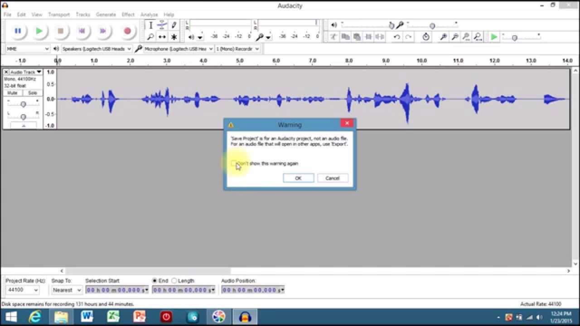Skip to start of the track
580x326 pixels.
pyautogui.click(x=82, y=31)
